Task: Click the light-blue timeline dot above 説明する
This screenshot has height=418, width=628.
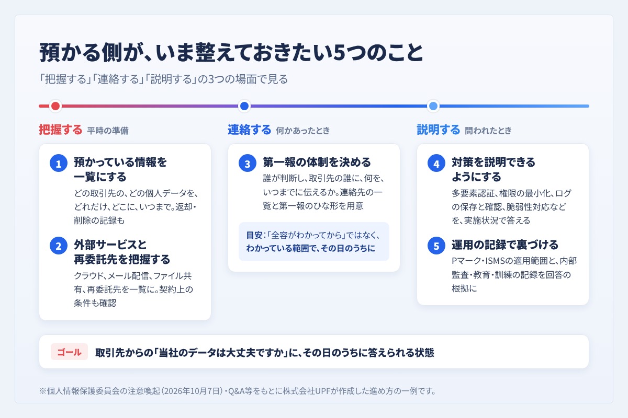Action: [433, 106]
